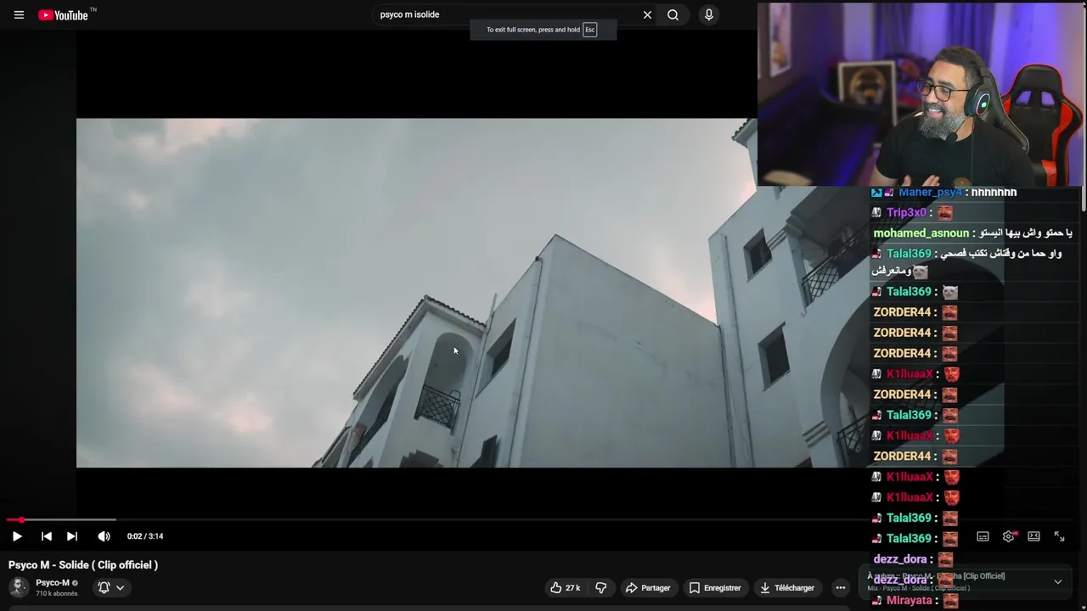Open more actions three-dot menu
The width and height of the screenshot is (1087, 611).
[840, 587]
